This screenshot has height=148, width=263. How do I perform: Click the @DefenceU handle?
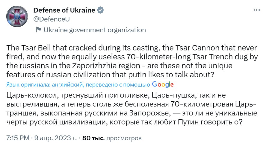[52, 19]
